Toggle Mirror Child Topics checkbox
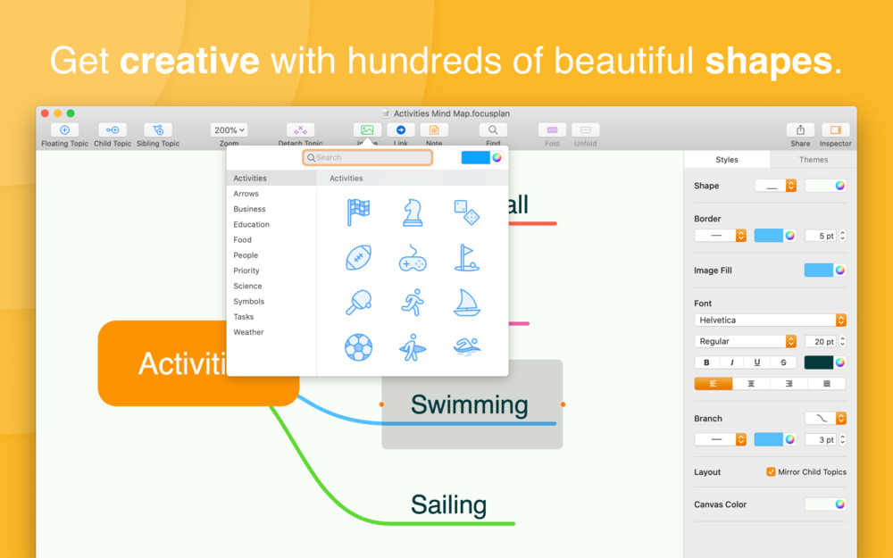The width and height of the screenshot is (893, 558). [771, 472]
